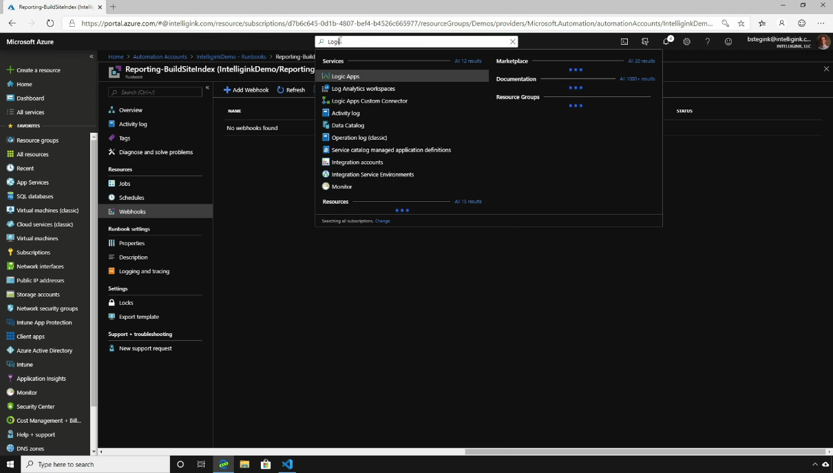Refresh the webhooks list
The image size is (833, 473).
(x=291, y=90)
